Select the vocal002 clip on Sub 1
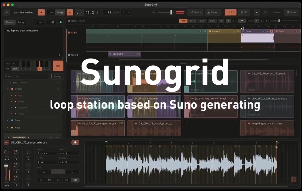This screenshot has height=191, width=302. coord(124,54)
